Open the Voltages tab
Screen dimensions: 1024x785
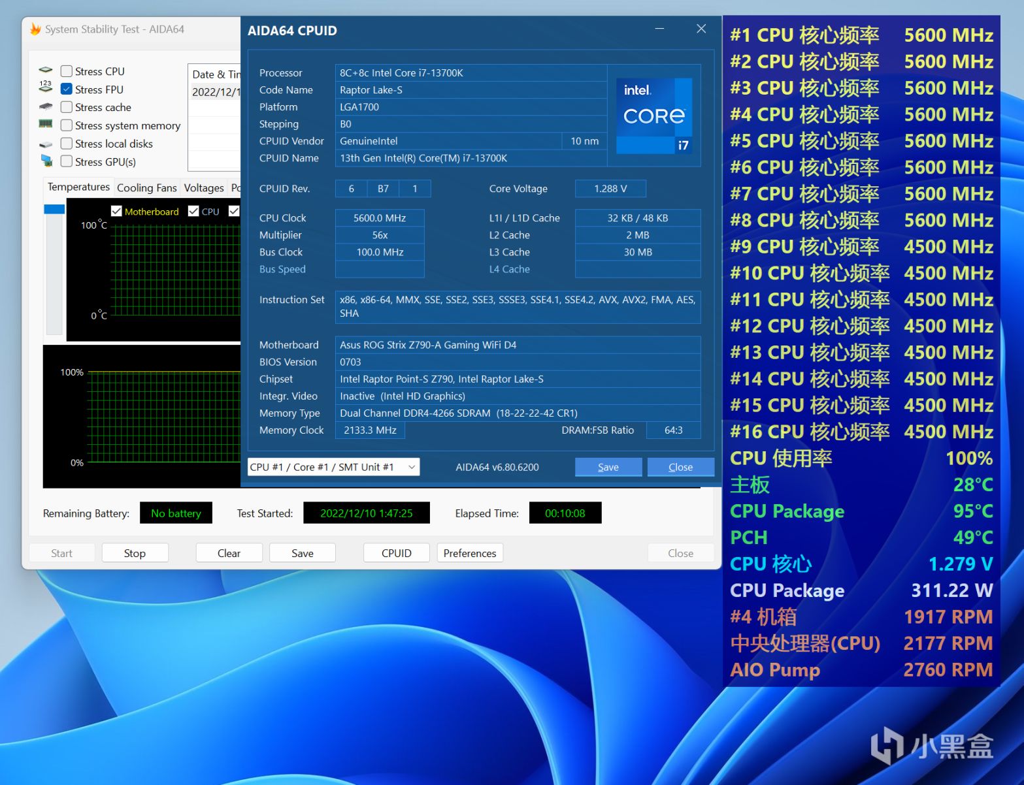204,188
